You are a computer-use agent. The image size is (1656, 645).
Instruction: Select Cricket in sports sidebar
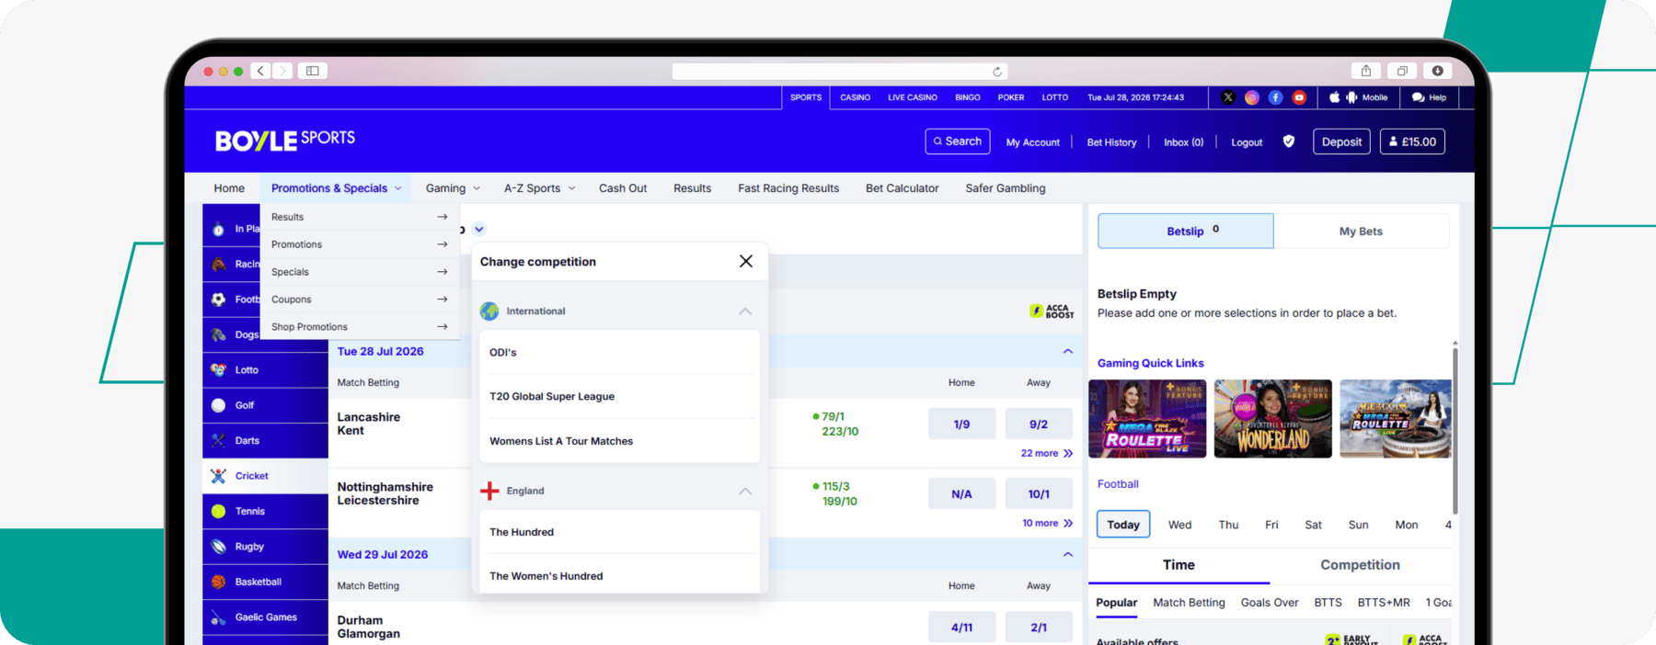pos(265,476)
